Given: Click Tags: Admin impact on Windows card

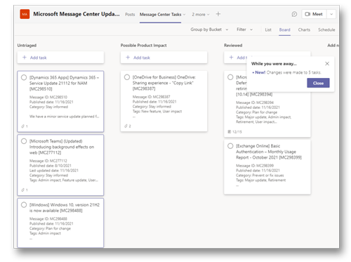Looking at the screenshot, I should [45, 233].
